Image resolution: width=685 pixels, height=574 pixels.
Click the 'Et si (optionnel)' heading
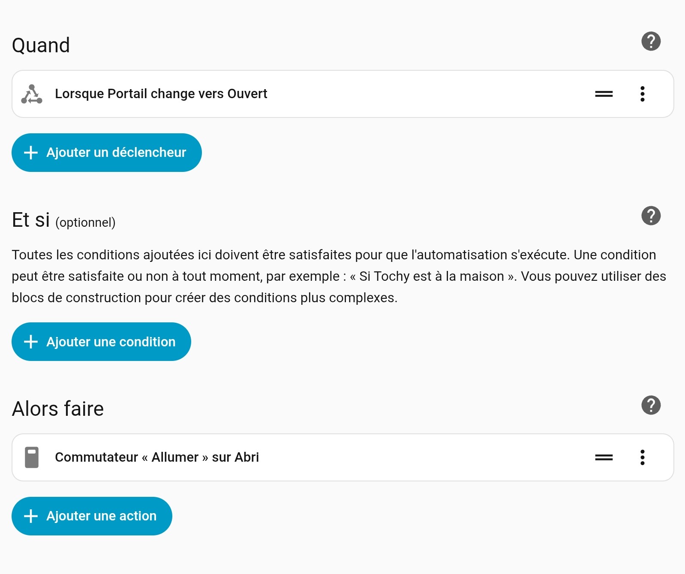[x=63, y=220]
